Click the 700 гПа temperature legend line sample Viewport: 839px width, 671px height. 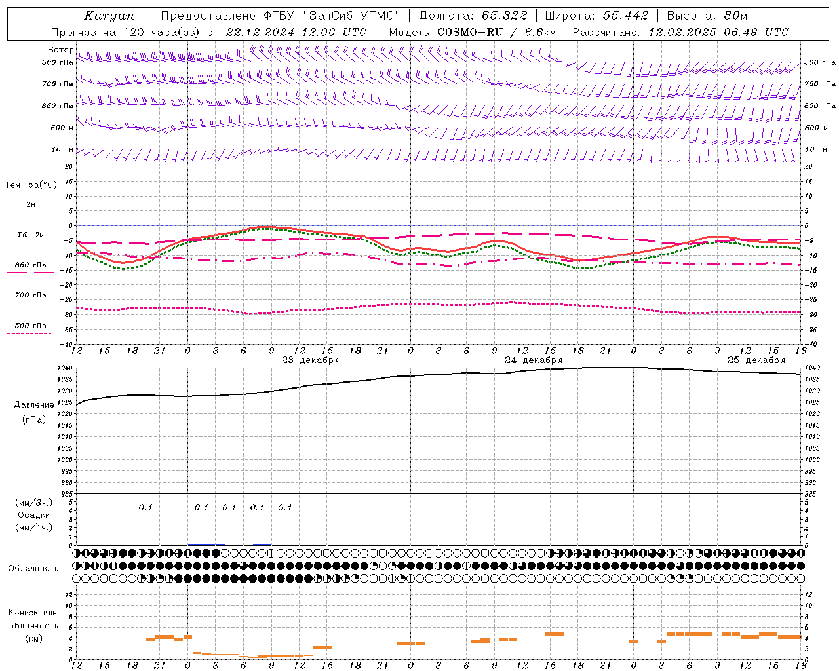30,303
